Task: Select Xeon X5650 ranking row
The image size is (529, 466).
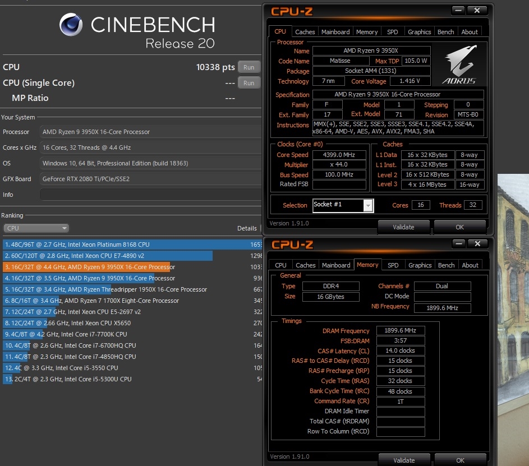Action: (x=132, y=323)
